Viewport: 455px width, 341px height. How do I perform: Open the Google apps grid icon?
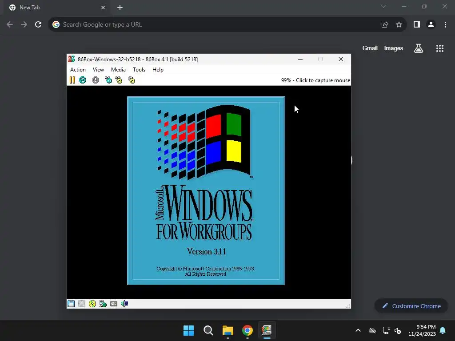click(440, 48)
